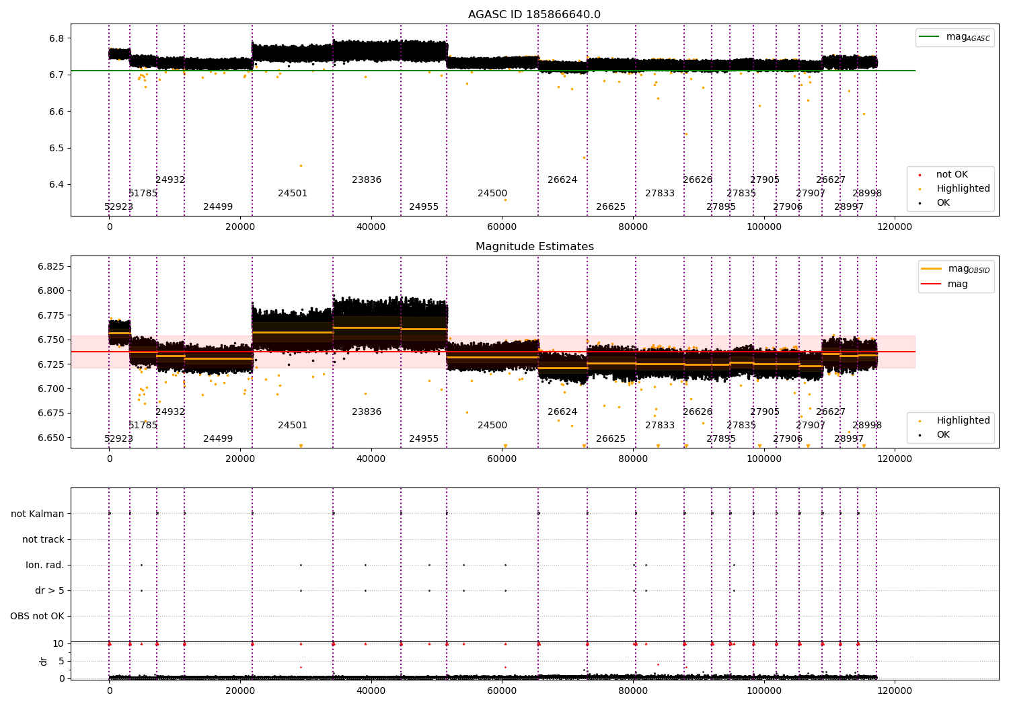Click the "not track" axis label
Screen dimensions: 1009x706
[43, 540]
